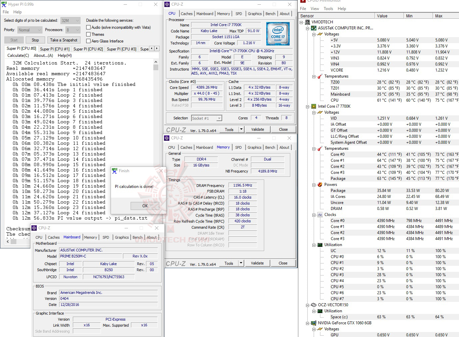This screenshot has width=459, height=337.
Task: Click the CPU-Z CPU window title icon
Action: click(x=167, y=4)
